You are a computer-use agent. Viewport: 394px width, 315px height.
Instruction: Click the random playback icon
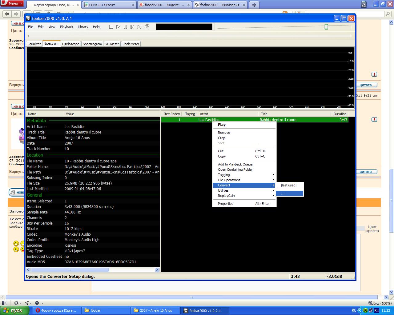147,27
